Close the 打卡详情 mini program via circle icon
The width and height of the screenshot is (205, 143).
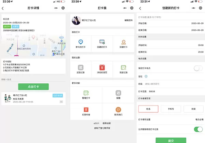coord(63,8)
